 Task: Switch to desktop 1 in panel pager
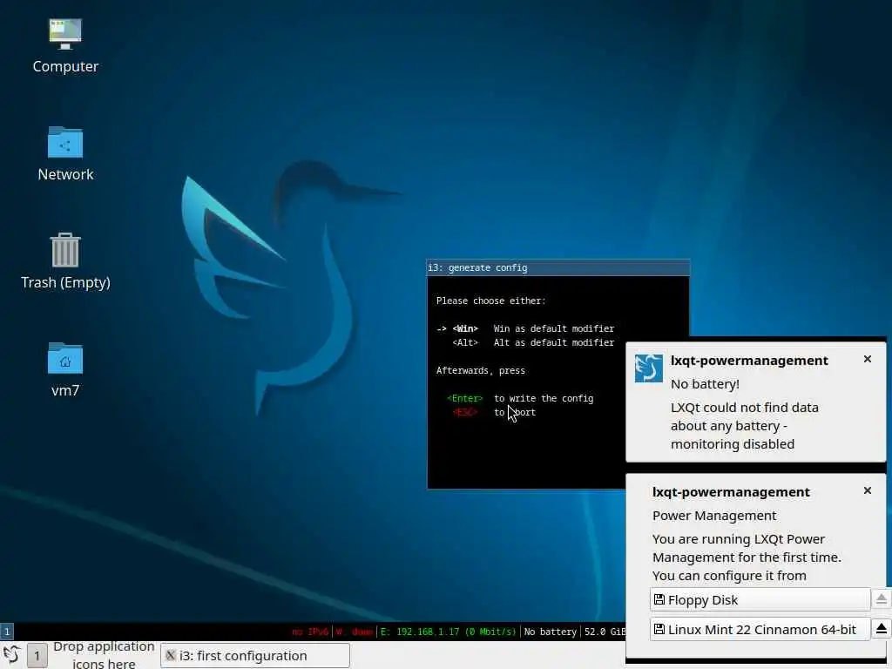click(37, 655)
